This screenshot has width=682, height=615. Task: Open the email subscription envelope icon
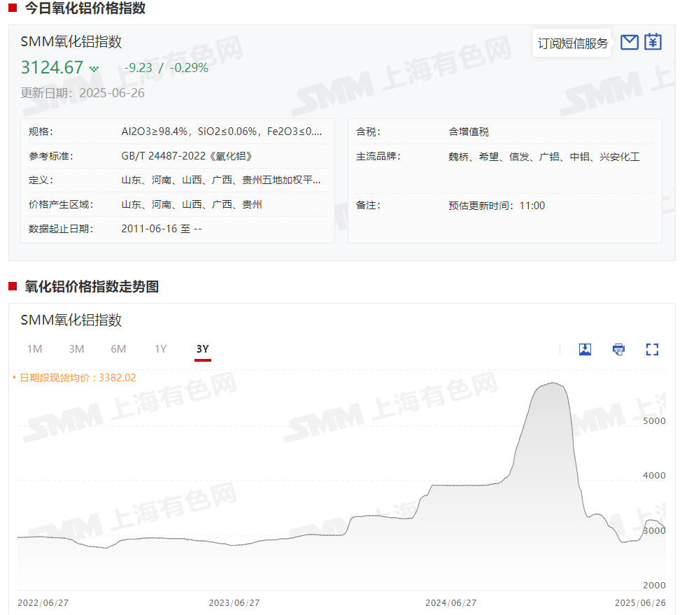[629, 43]
